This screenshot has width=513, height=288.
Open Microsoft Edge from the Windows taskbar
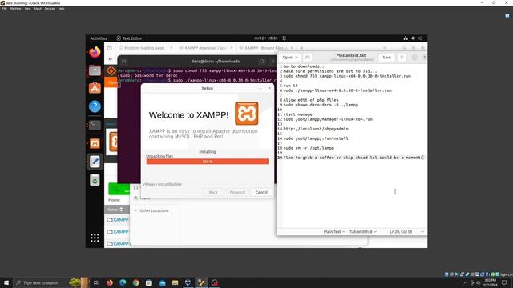(x=123, y=282)
